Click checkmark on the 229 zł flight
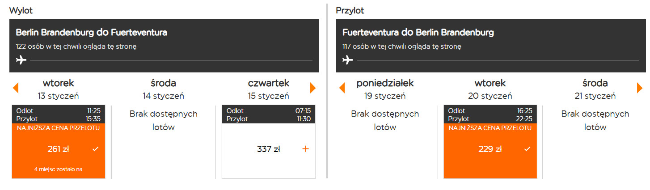The image size is (650, 190). pos(527,149)
